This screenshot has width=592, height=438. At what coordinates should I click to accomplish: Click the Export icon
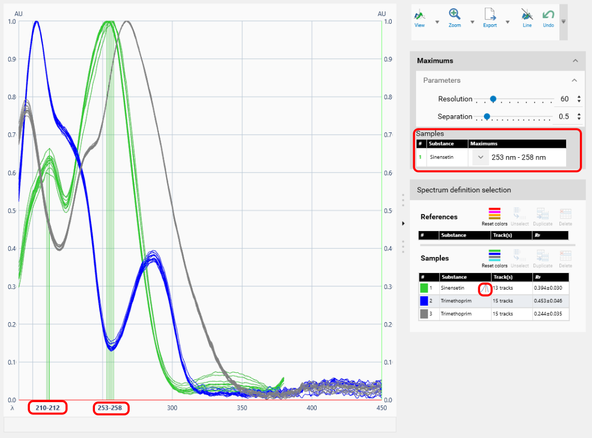pos(489,17)
